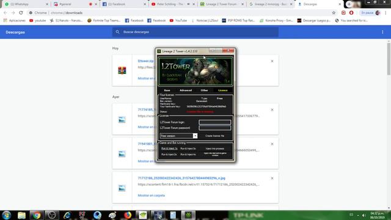The height and width of the screenshot is (220, 391).
Task: Open the You searched for bookmark
Action: click(351, 21)
